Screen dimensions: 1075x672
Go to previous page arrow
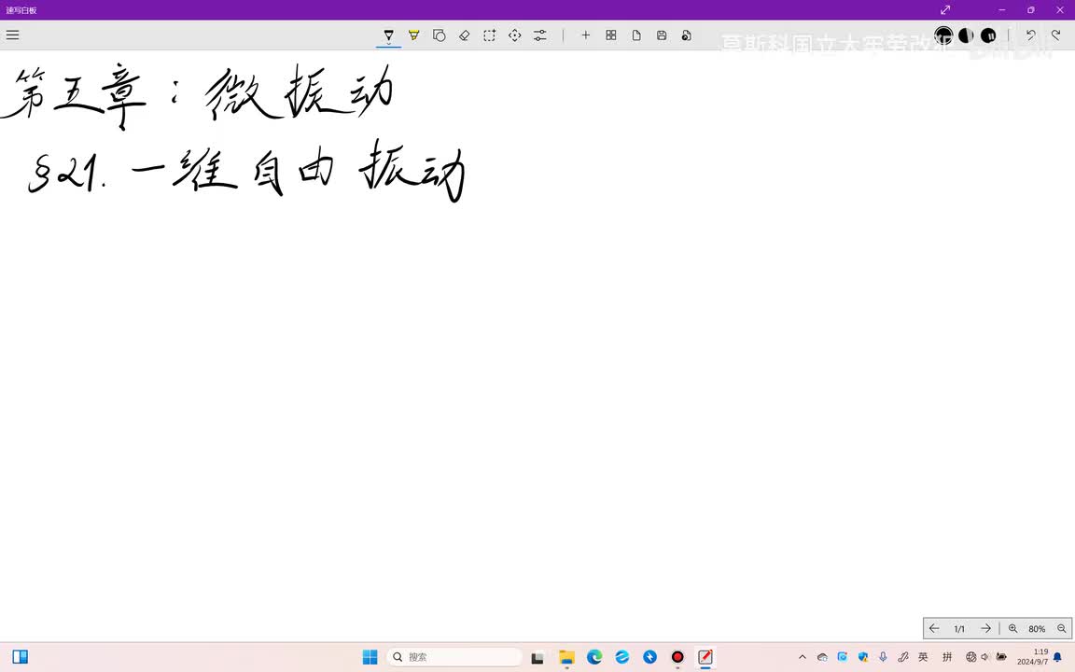pyautogui.click(x=934, y=628)
